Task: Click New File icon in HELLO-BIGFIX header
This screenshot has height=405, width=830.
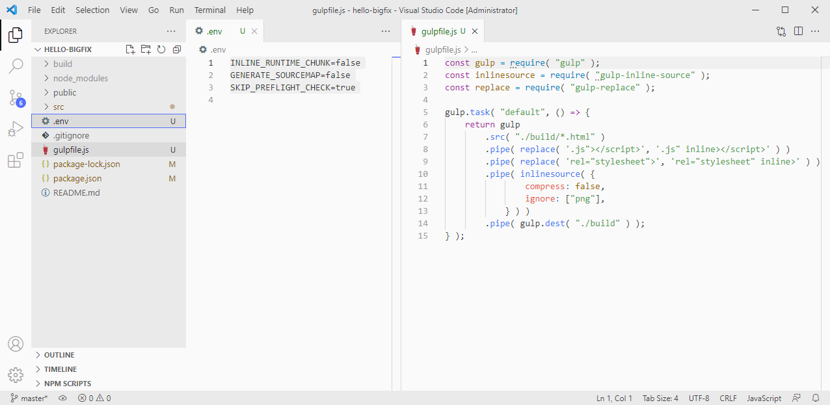Action: [130, 49]
